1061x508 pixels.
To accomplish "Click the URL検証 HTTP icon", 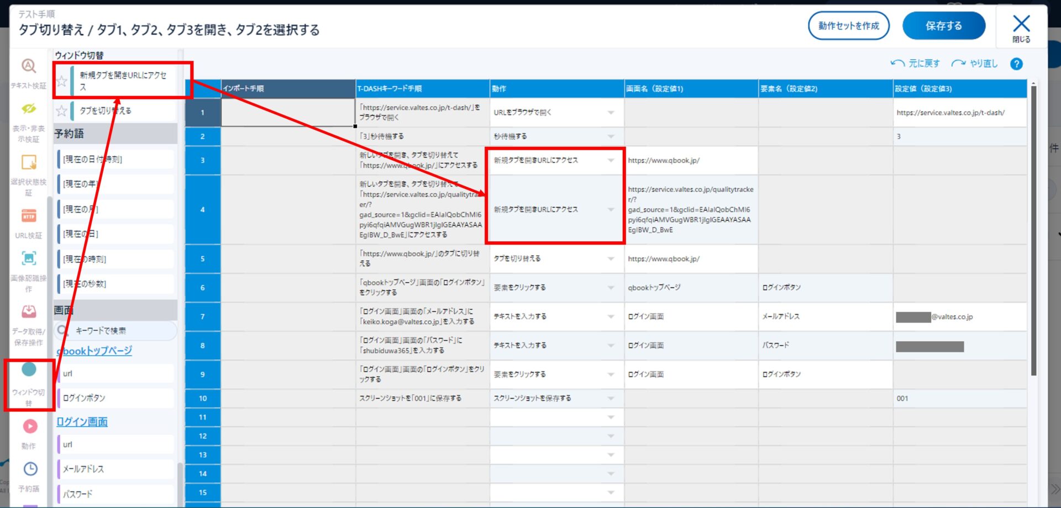I will (29, 216).
